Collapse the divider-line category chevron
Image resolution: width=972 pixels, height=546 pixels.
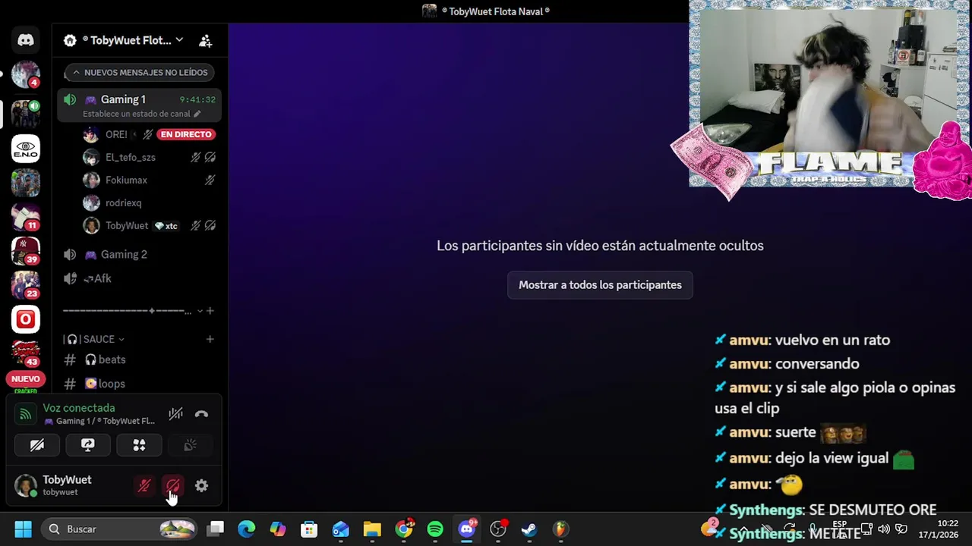(x=200, y=311)
